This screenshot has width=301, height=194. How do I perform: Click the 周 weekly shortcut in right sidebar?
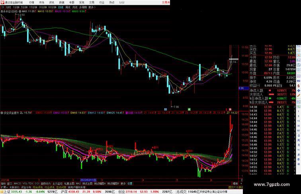coord(299,140)
